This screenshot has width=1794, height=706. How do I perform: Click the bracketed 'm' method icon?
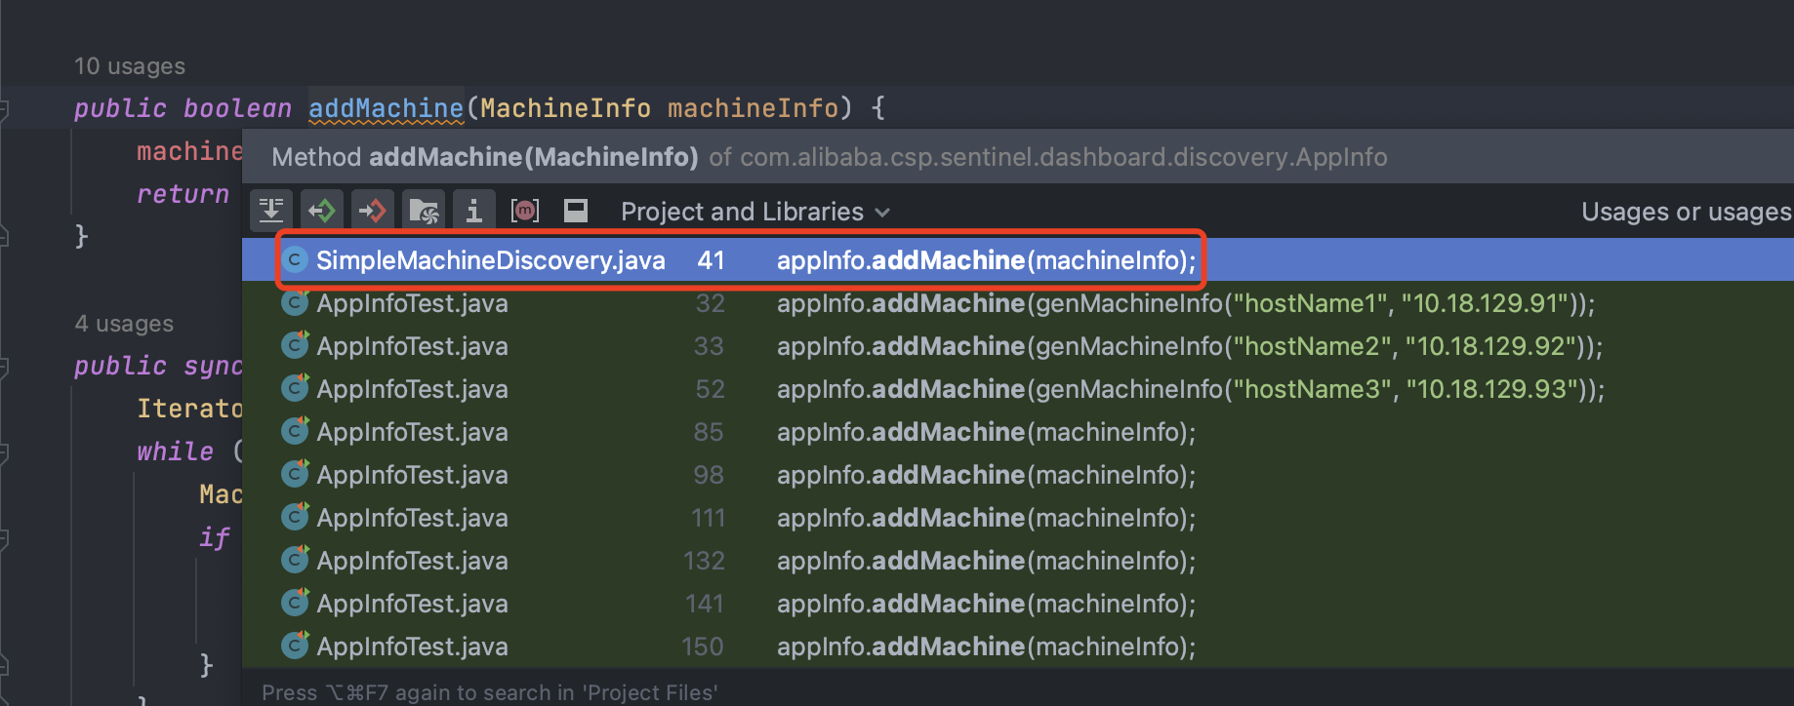click(x=525, y=211)
